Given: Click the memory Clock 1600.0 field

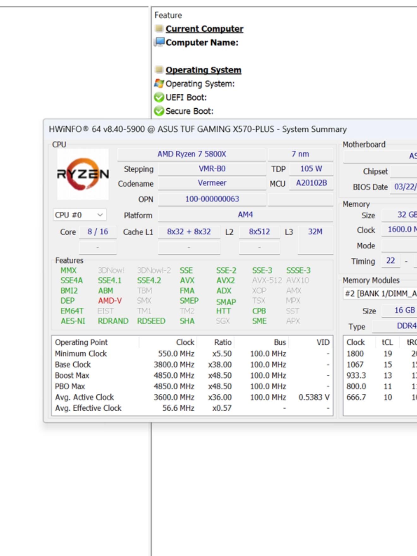Looking at the screenshot, I should tap(399, 230).
